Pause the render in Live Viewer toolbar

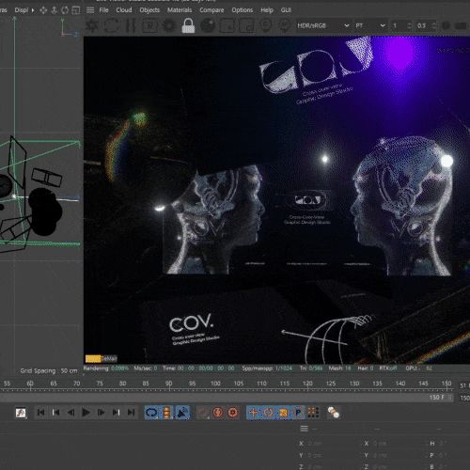pos(131,25)
